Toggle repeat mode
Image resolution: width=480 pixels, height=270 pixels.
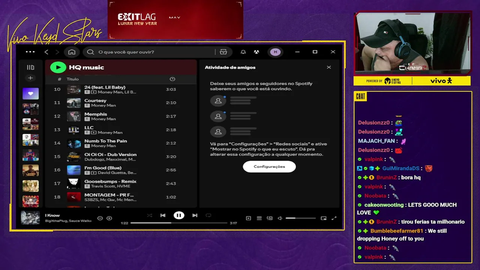click(208, 215)
